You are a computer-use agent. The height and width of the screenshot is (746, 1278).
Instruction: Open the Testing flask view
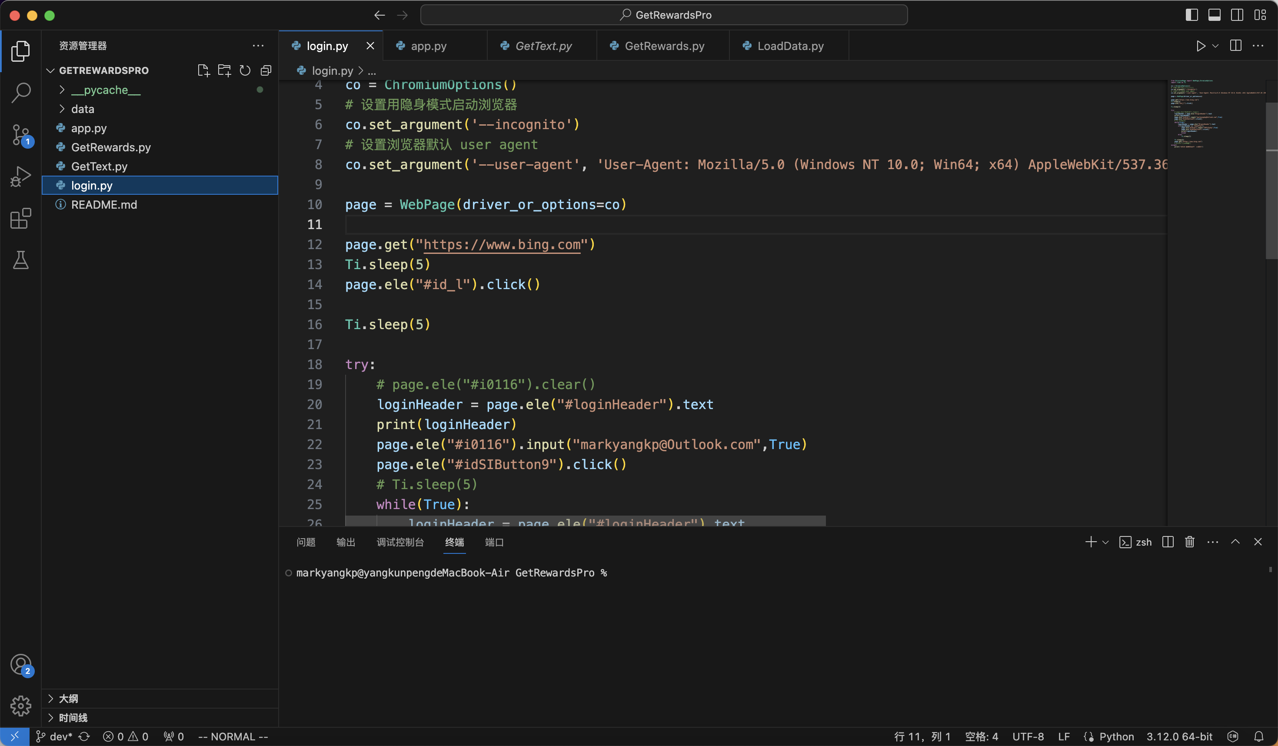(20, 260)
